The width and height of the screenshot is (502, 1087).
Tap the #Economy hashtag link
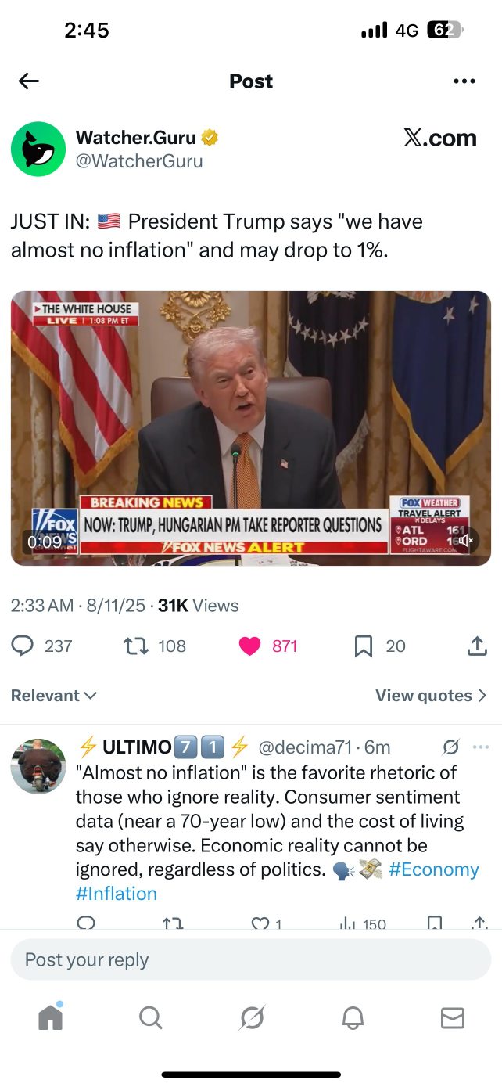(x=434, y=869)
